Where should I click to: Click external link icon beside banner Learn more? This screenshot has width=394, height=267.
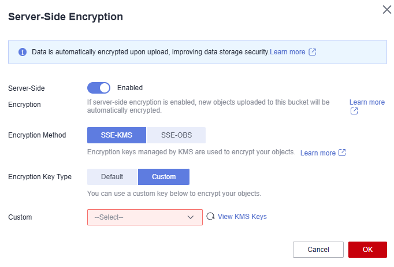[313, 52]
